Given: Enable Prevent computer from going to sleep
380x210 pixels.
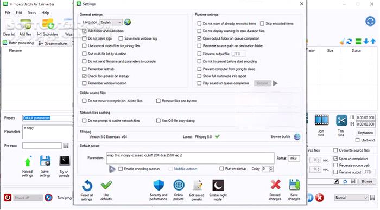Looking at the screenshot, I should pos(199,69).
